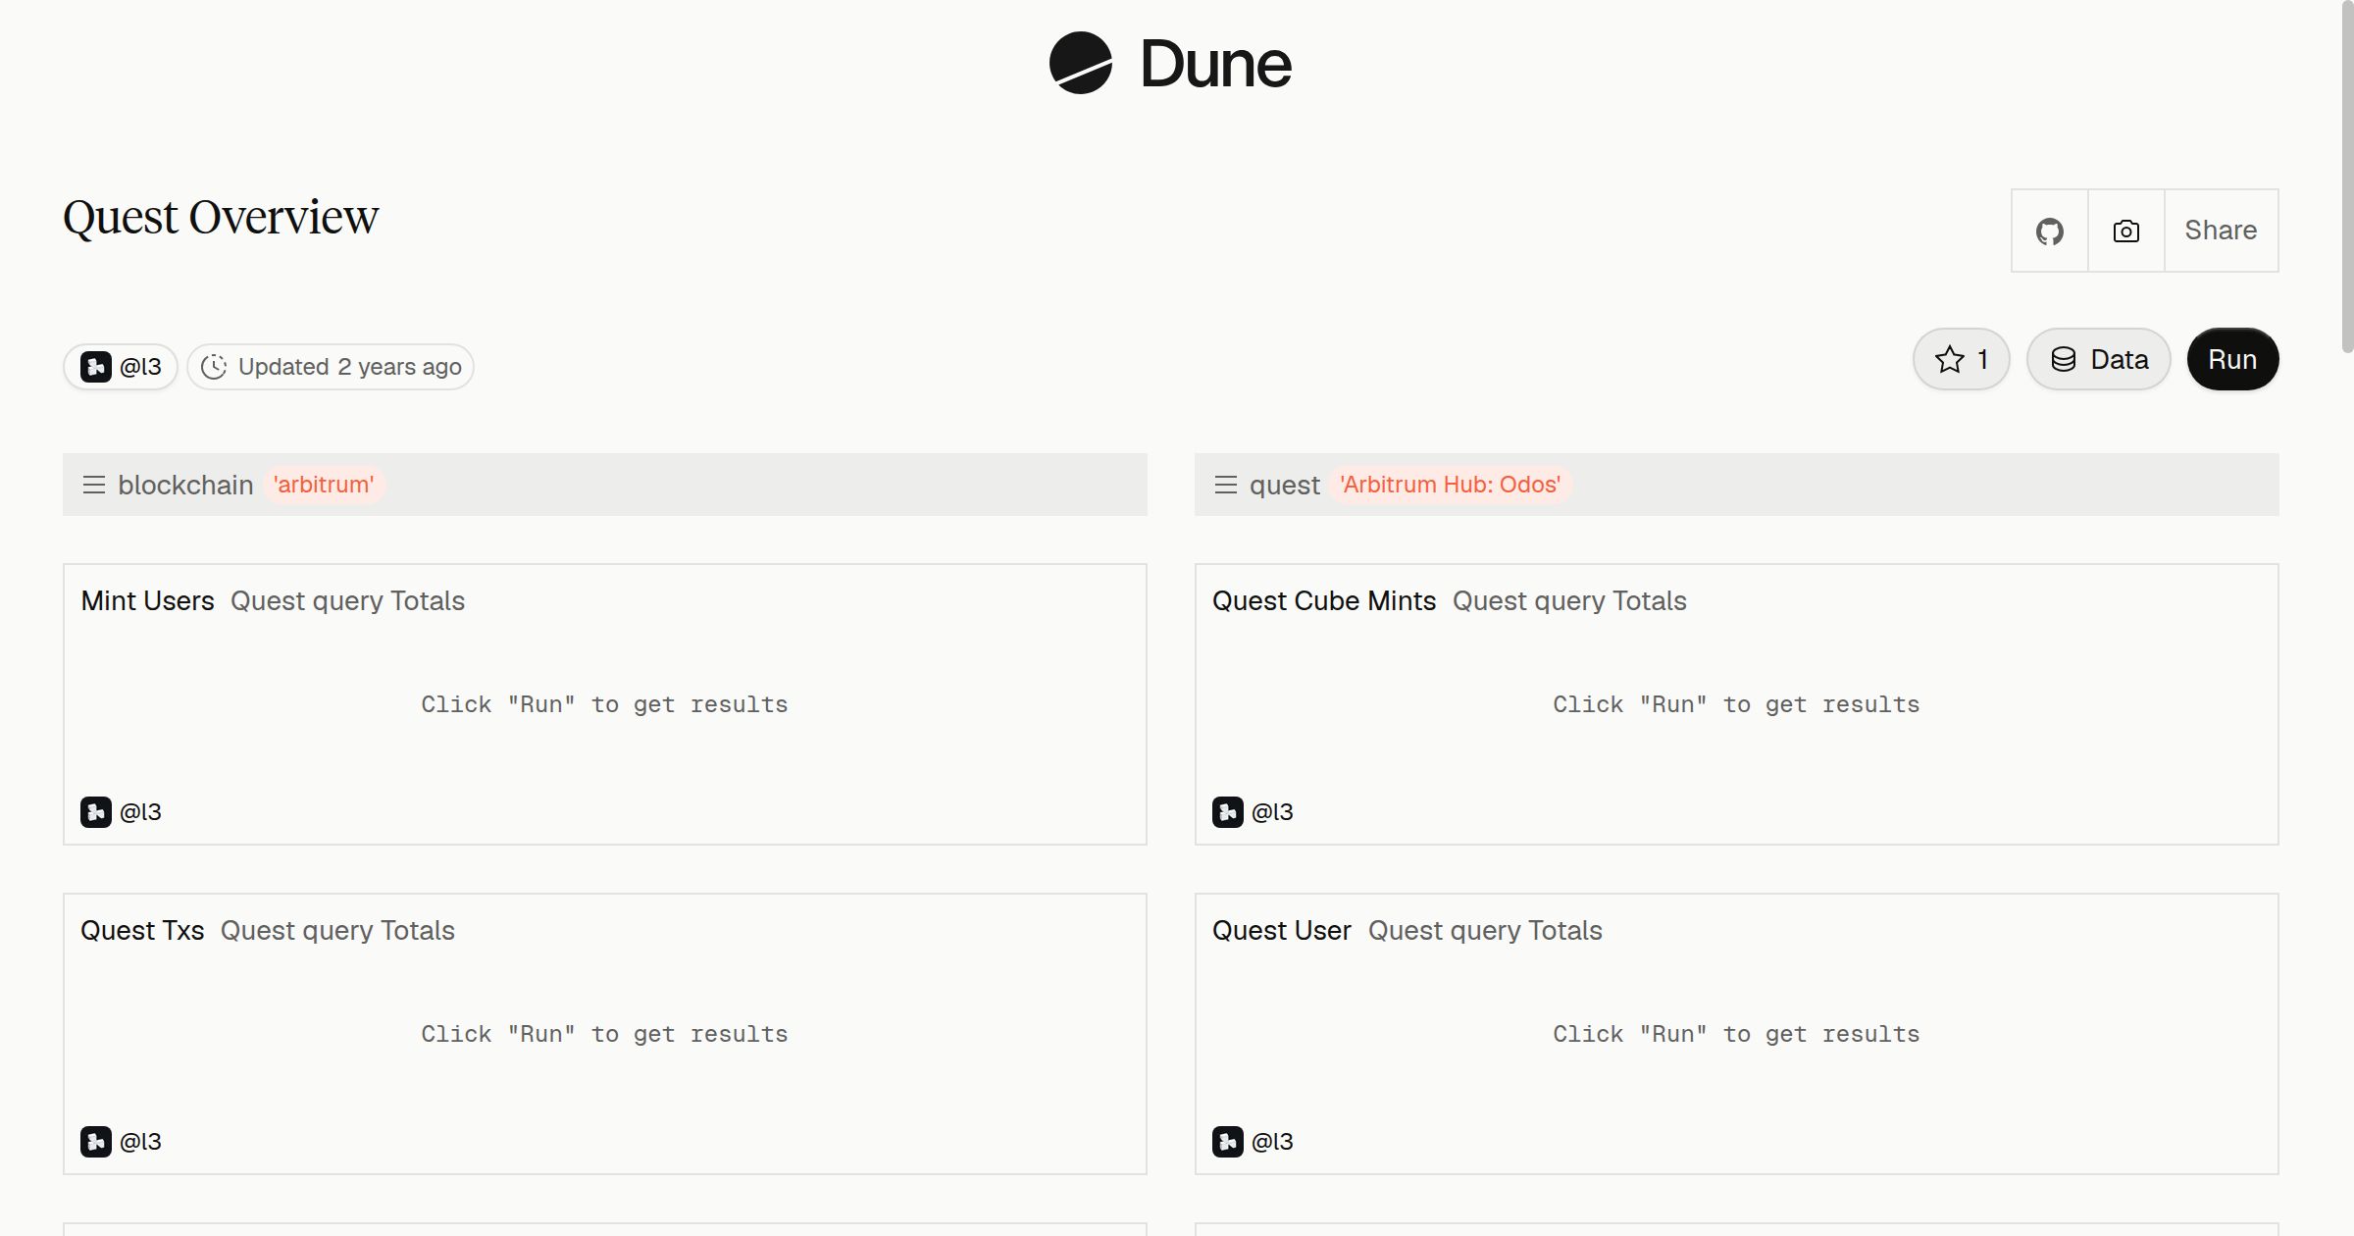The width and height of the screenshot is (2354, 1236).
Task: Click the quest parameter label
Action: 1284,485
